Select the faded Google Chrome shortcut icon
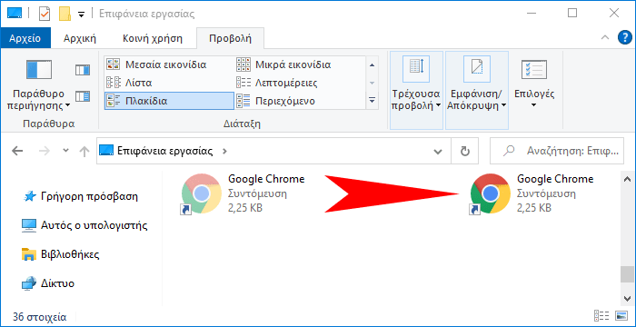The width and height of the screenshot is (636, 327). pos(202,193)
